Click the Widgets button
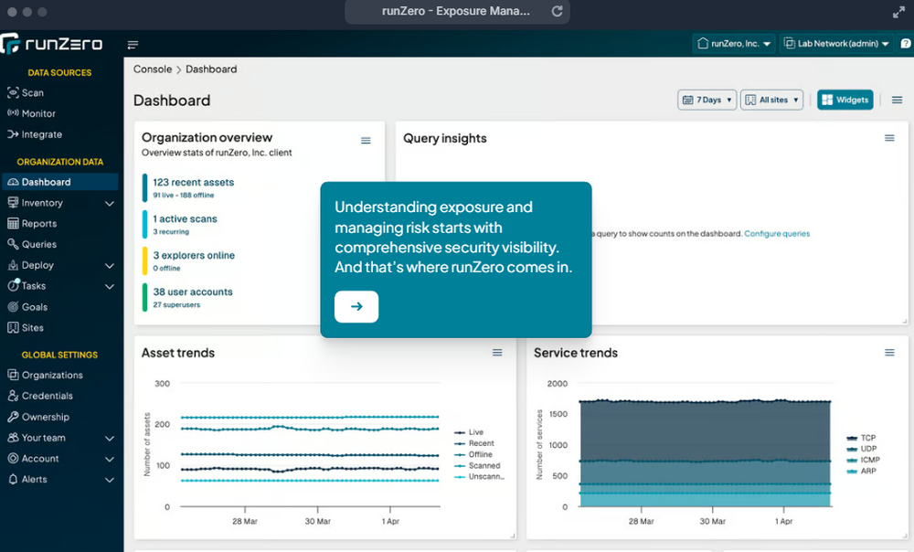914x552 pixels. (845, 100)
